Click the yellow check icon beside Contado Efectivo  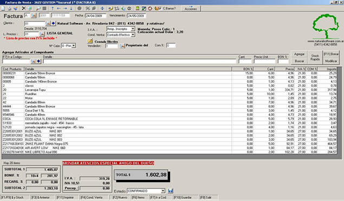(90, 41)
